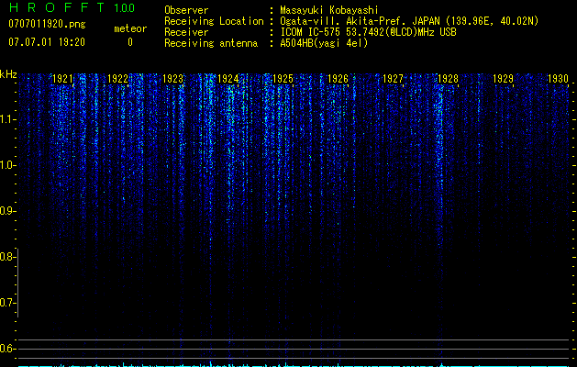Click the 1.1 kHz axis label
577x367 pixels.
tap(7, 119)
